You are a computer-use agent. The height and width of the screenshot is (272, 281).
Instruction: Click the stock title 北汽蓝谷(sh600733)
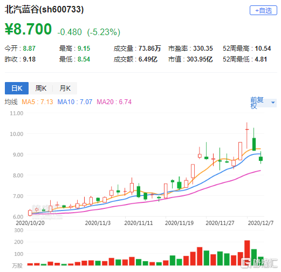point(44,9)
